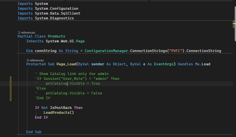
Task: Click the yellow change marker in scrollbar
Action: pos(233,24)
